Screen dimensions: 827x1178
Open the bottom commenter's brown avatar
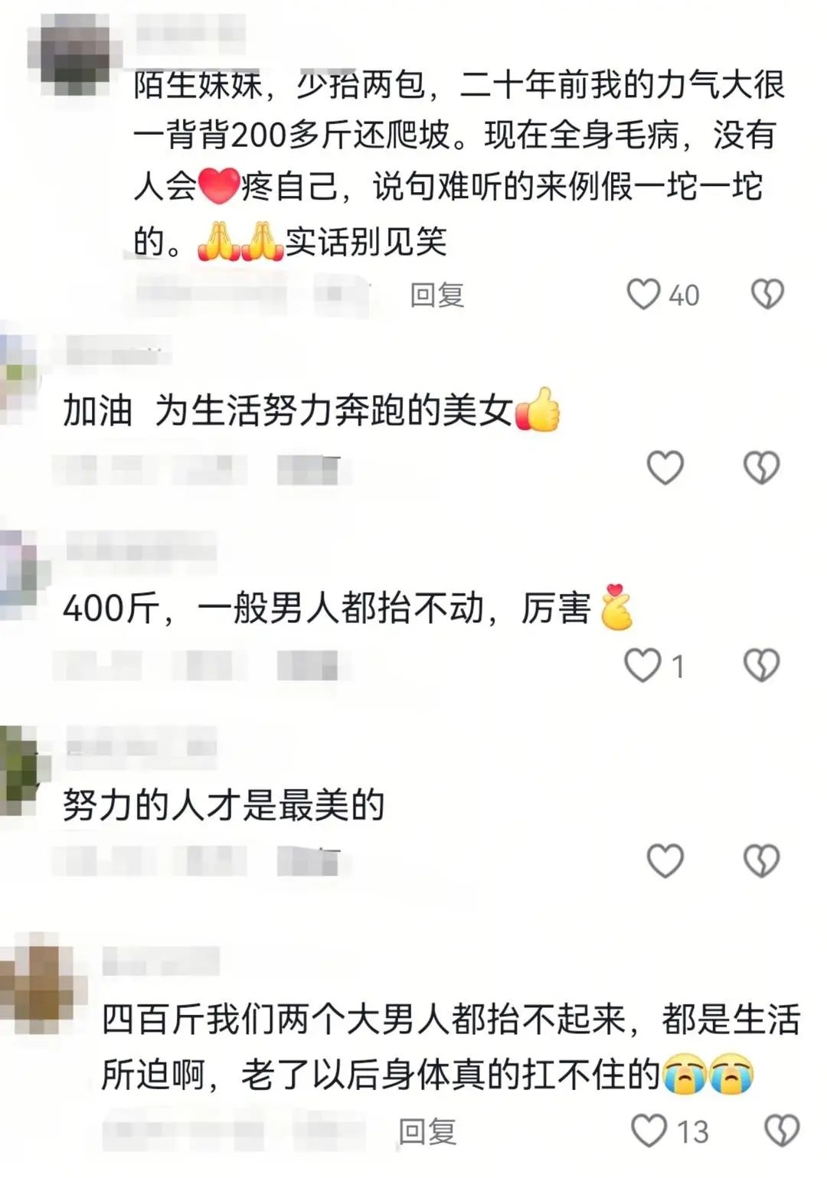click(40, 983)
